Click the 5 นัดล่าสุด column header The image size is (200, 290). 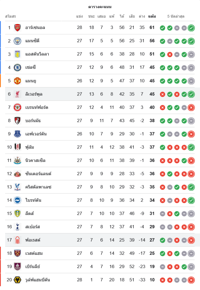point(176,16)
